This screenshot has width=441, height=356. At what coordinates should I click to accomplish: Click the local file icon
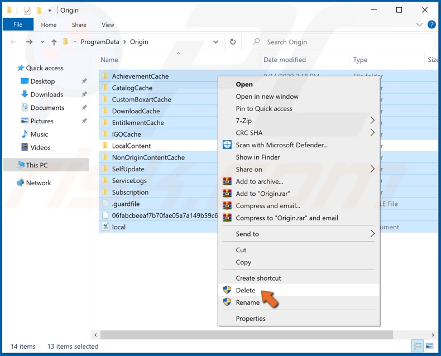pos(106,227)
